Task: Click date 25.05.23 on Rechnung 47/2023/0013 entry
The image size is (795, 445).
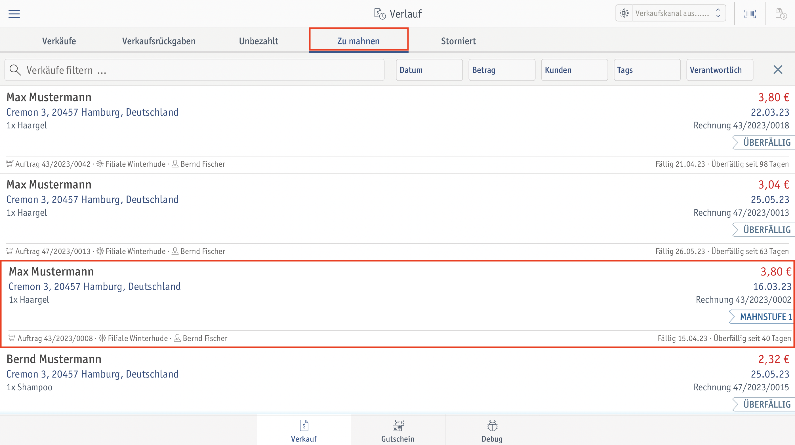Action: 770,200
